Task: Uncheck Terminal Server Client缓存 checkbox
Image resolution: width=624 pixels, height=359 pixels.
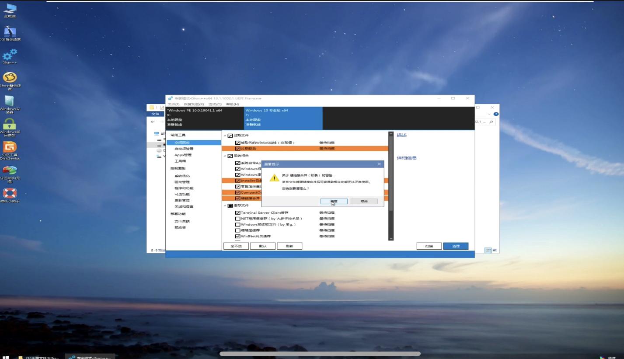Action: [x=237, y=213]
